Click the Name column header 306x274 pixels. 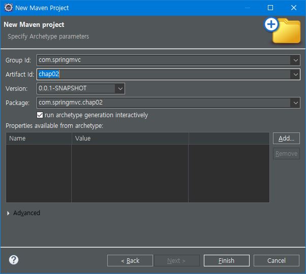39,139
